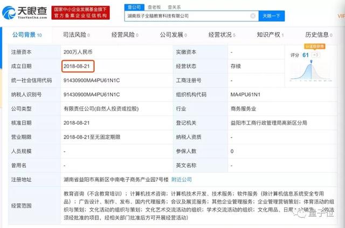Select the 登记机关 value text
Image resolution: width=345 pixels, height=228 pixels.
268,123
